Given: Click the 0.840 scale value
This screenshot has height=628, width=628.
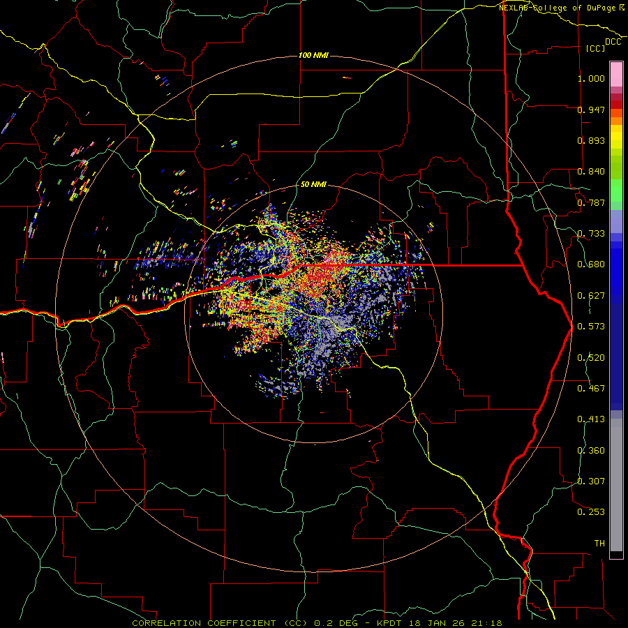Looking at the screenshot, I should [591, 172].
